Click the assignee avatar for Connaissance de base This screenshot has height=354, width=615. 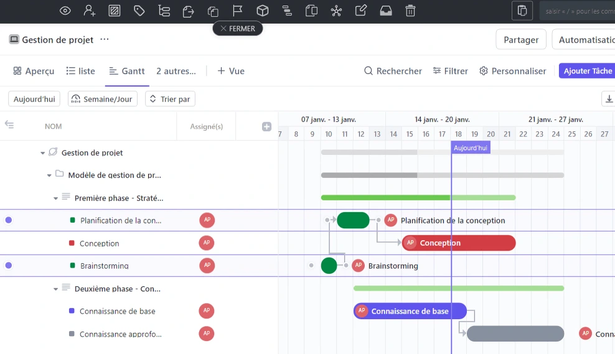(x=207, y=310)
